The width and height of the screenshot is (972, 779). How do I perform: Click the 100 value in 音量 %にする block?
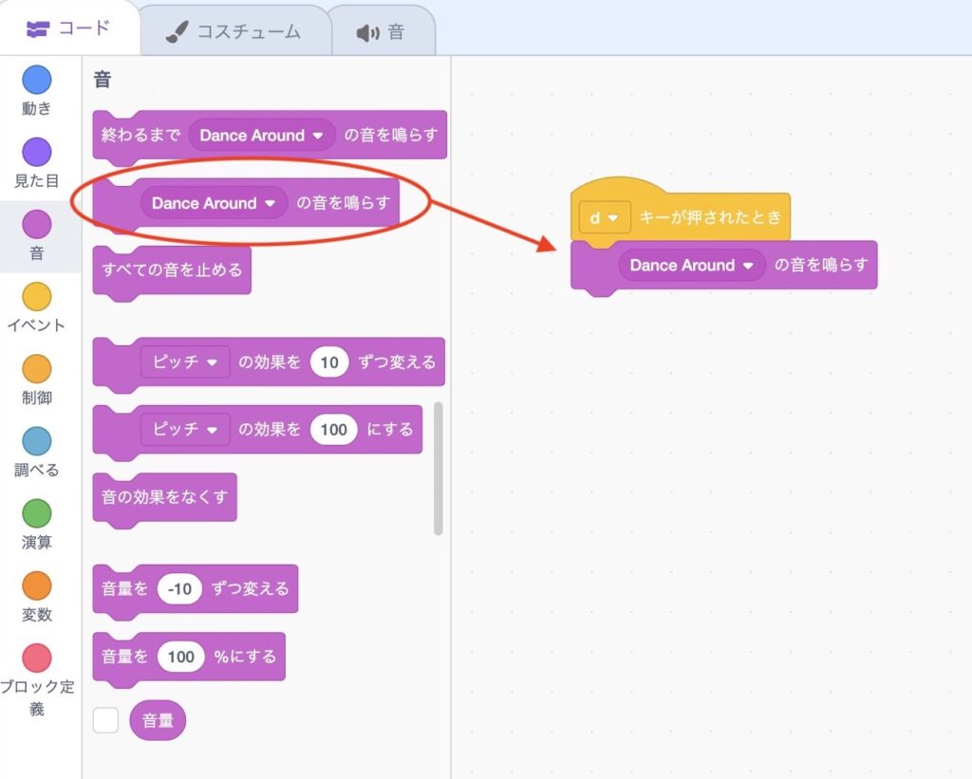click(181, 657)
